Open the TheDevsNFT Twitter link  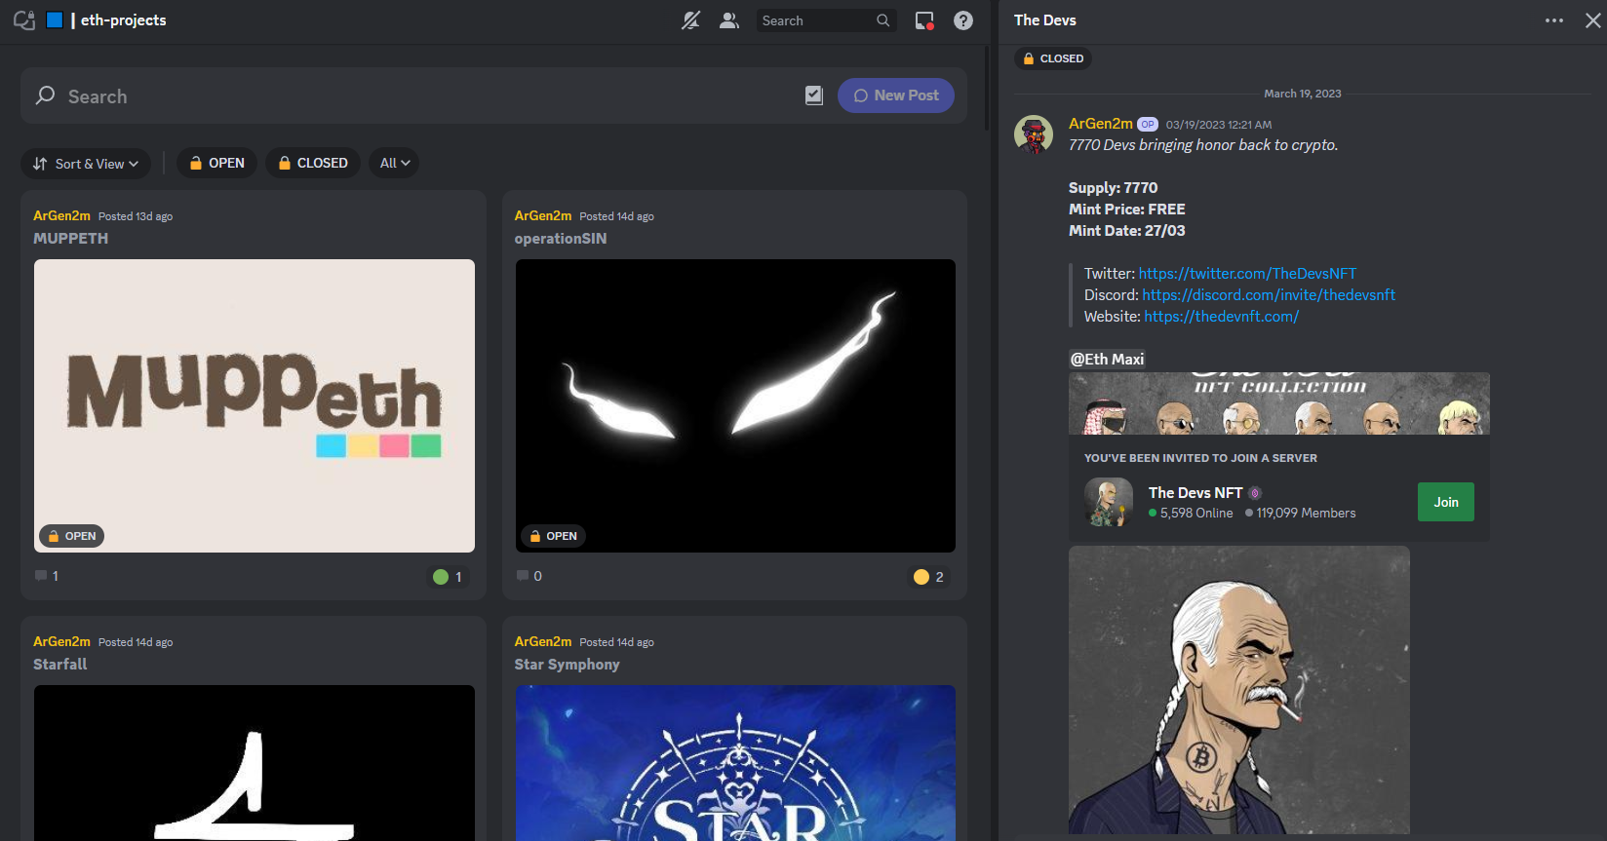click(x=1247, y=274)
